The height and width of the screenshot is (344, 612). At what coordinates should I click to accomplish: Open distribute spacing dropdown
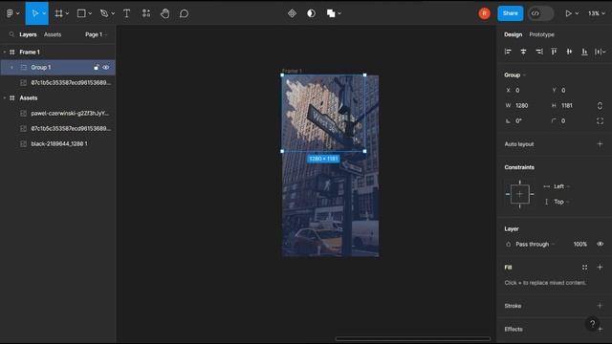pyautogui.click(x=601, y=52)
